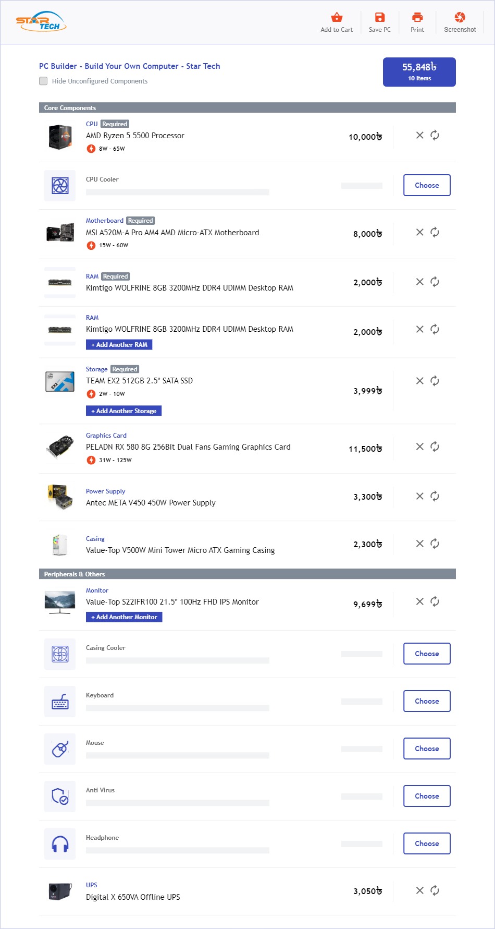Open the TEAM EX2 512GB SSD product thumbnail
Viewport: 495px width, 929px height.
[60, 382]
